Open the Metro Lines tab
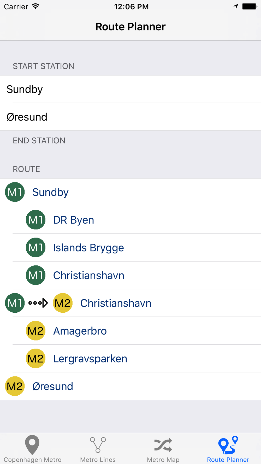Screen dimensions: 261x464 [98, 449]
